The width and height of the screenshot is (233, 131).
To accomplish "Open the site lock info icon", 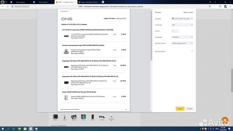I will 12,6.
